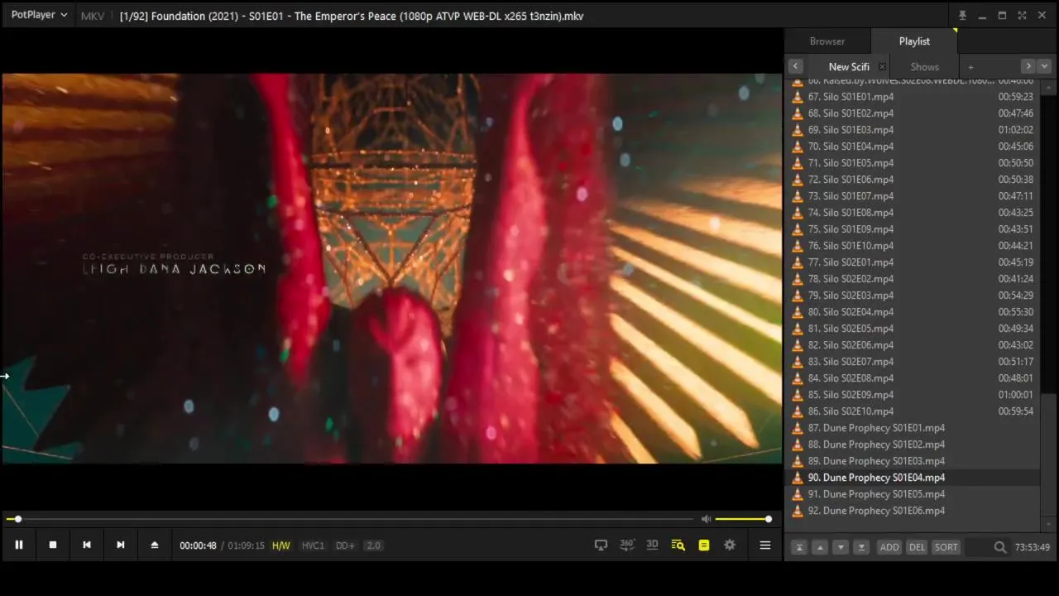Click the ADD button

point(889,547)
